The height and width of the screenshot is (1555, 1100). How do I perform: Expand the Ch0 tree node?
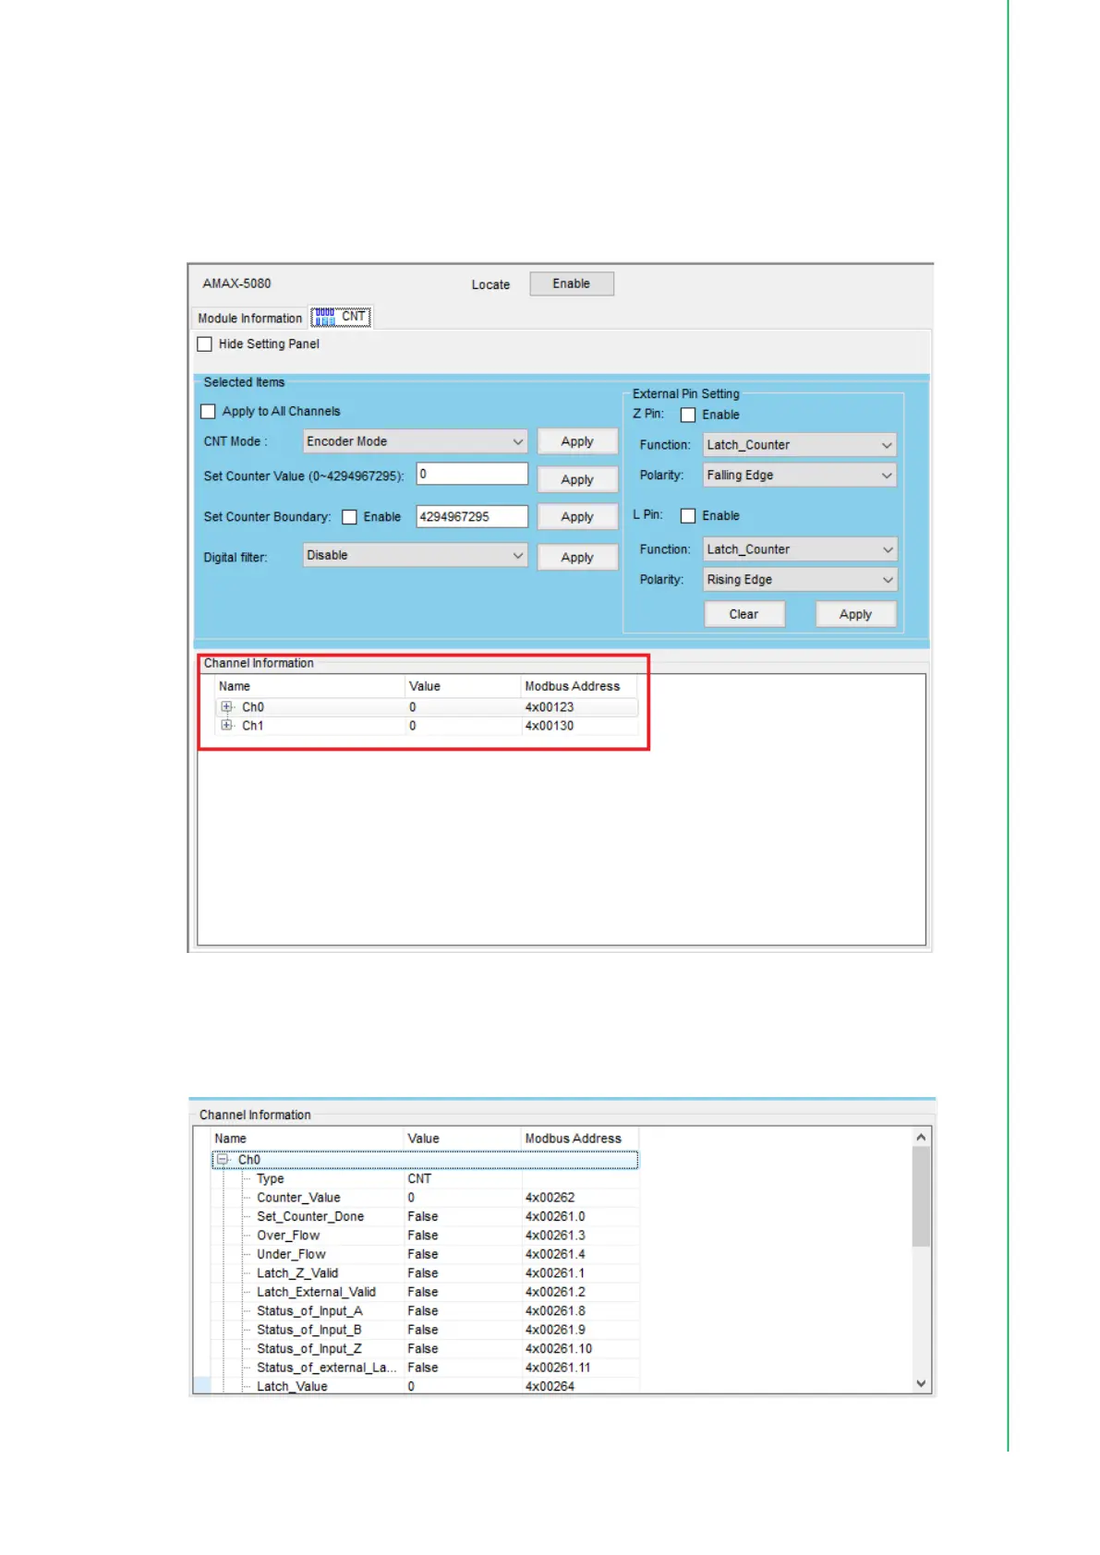point(226,707)
